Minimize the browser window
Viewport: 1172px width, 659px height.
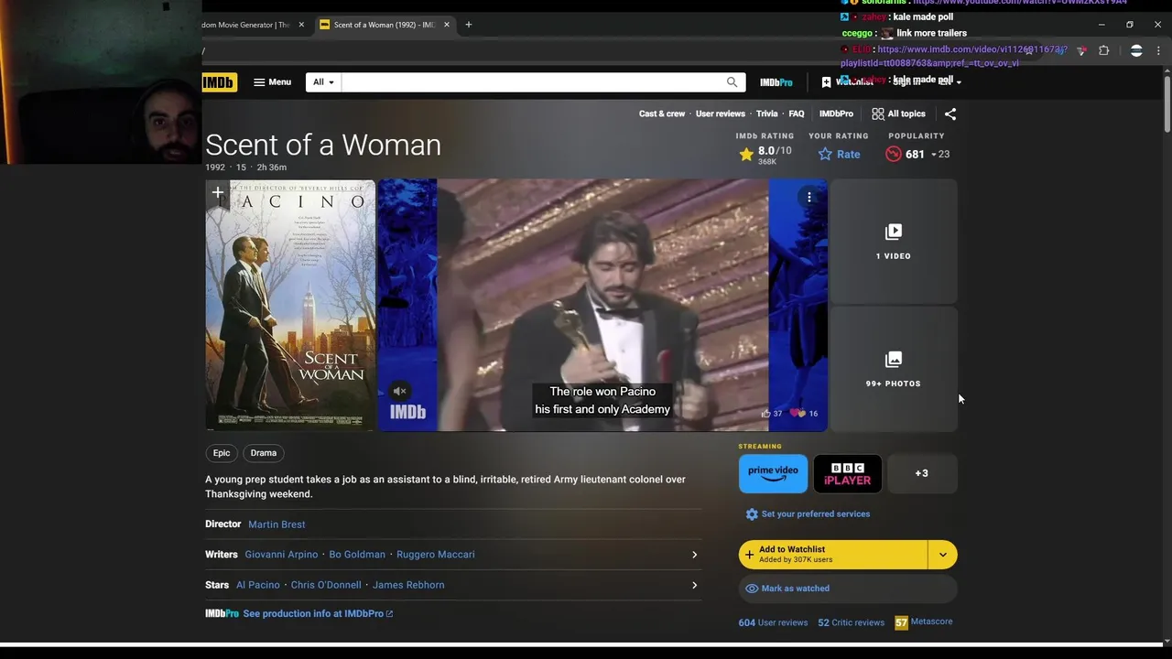pyautogui.click(x=1101, y=25)
